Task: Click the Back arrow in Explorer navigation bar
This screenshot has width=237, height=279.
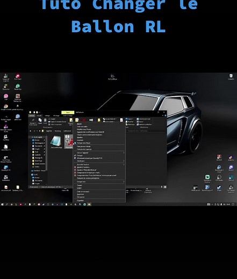Action: point(31,131)
